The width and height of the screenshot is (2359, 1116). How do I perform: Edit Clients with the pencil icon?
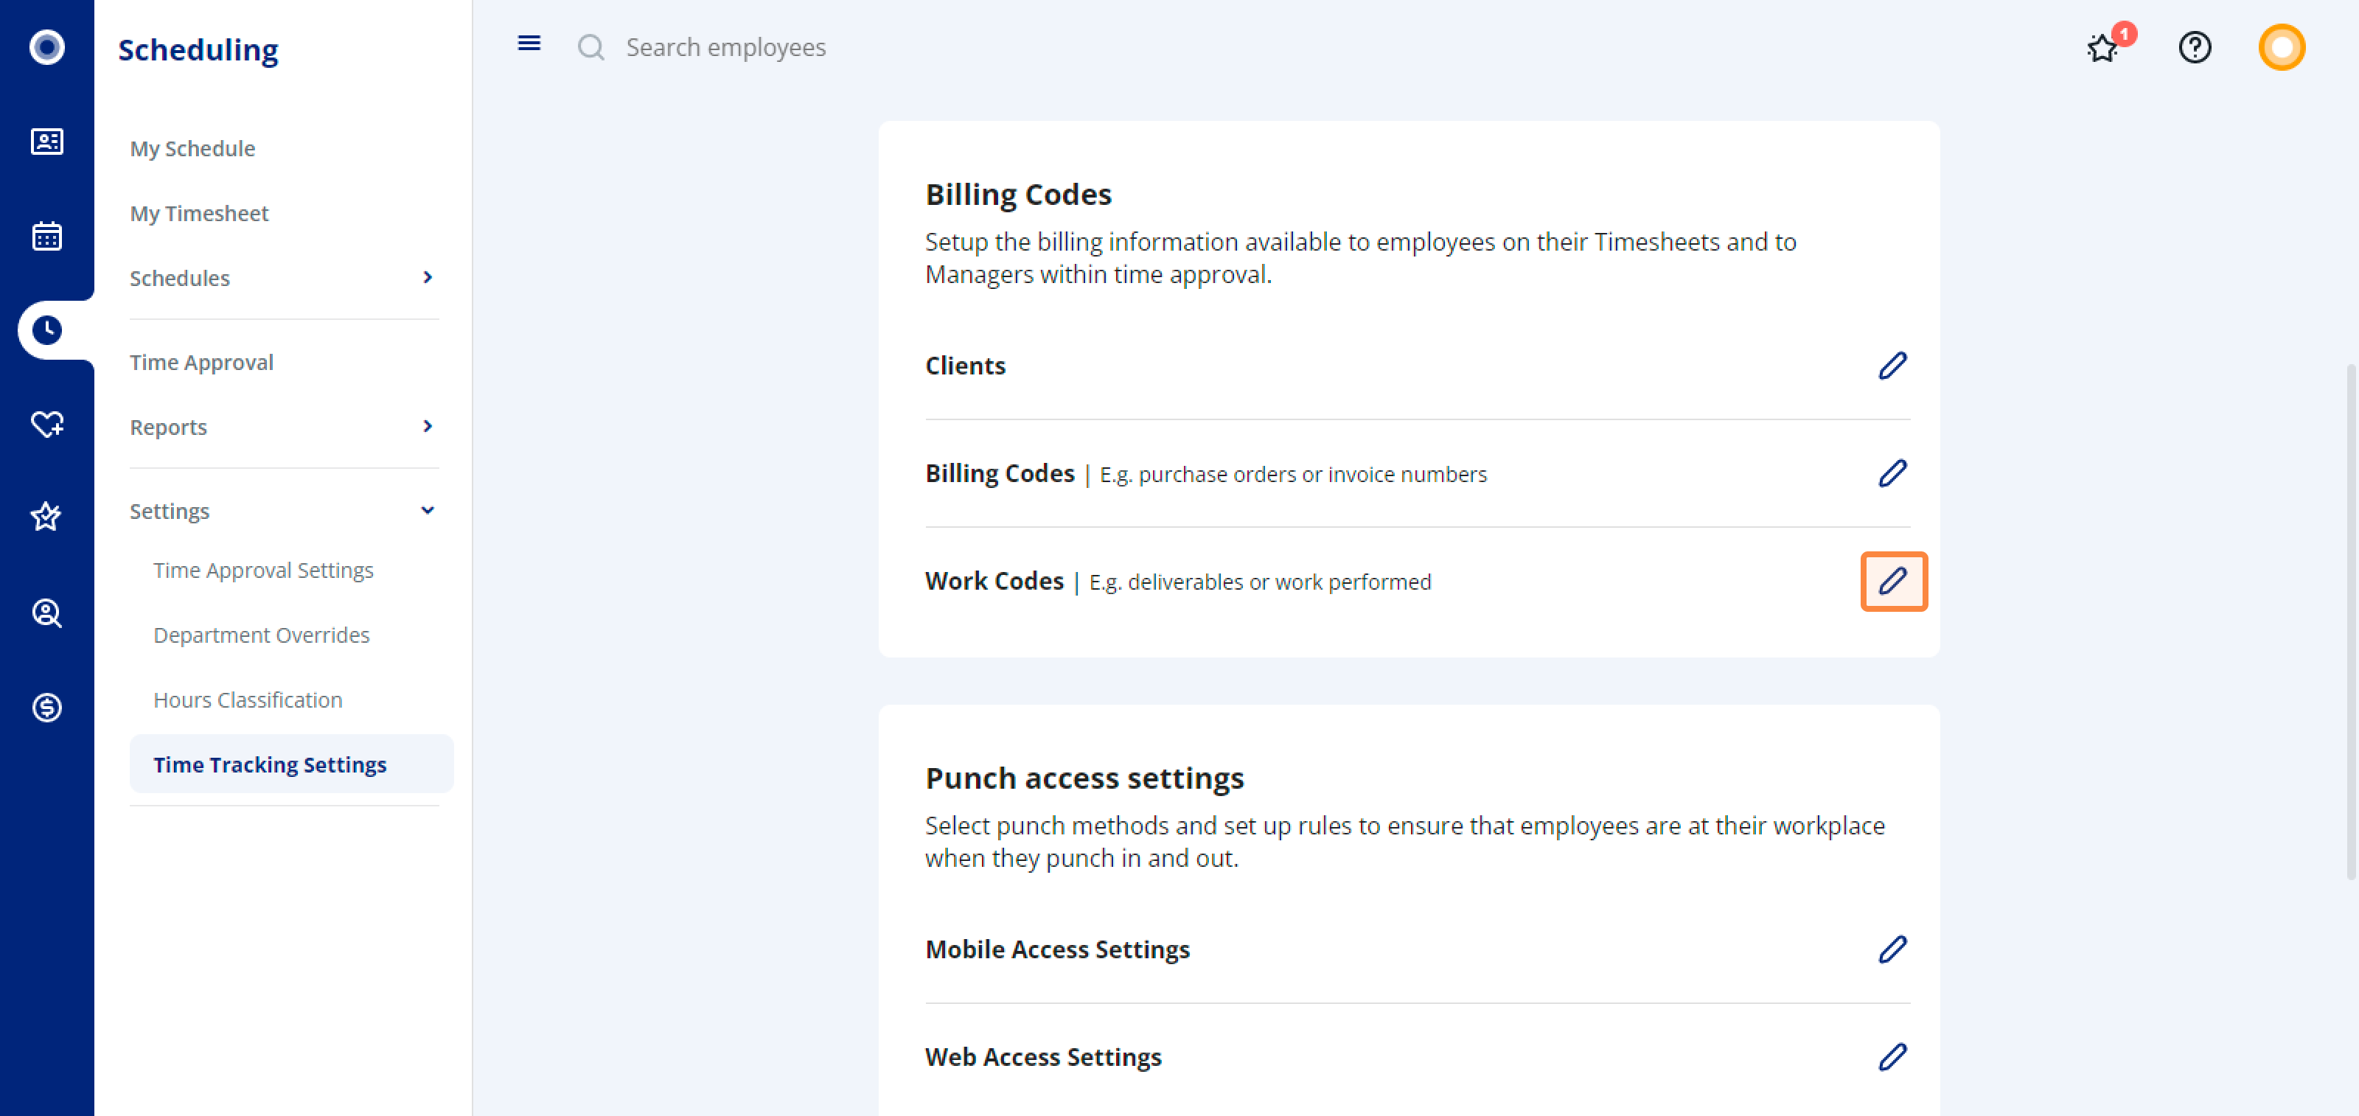[1893, 366]
